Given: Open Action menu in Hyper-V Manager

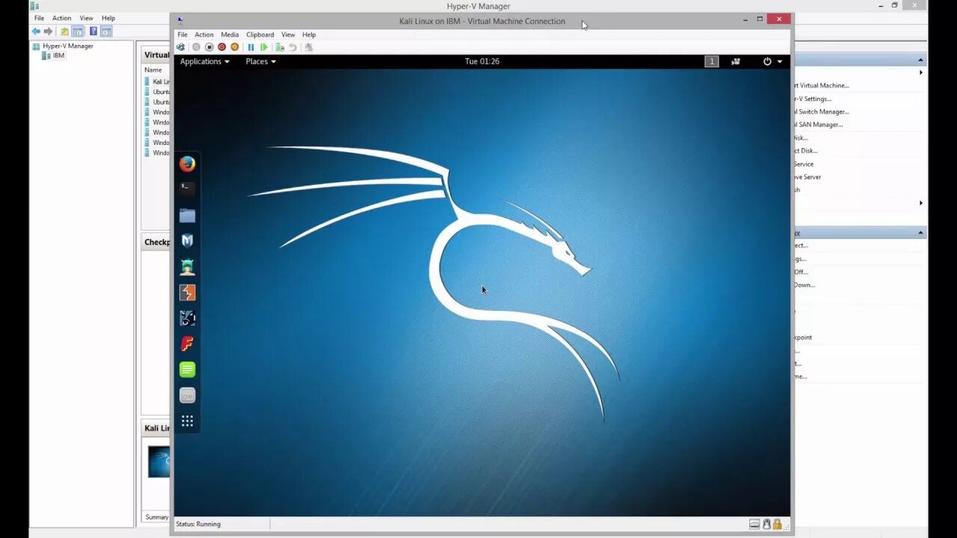Looking at the screenshot, I should tap(62, 18).
